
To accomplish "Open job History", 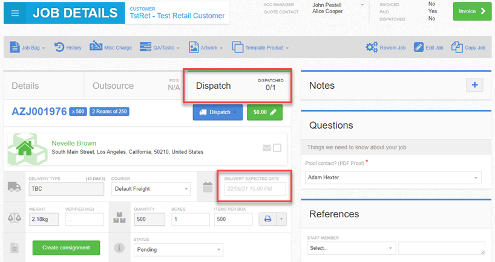I will [68, 47].
